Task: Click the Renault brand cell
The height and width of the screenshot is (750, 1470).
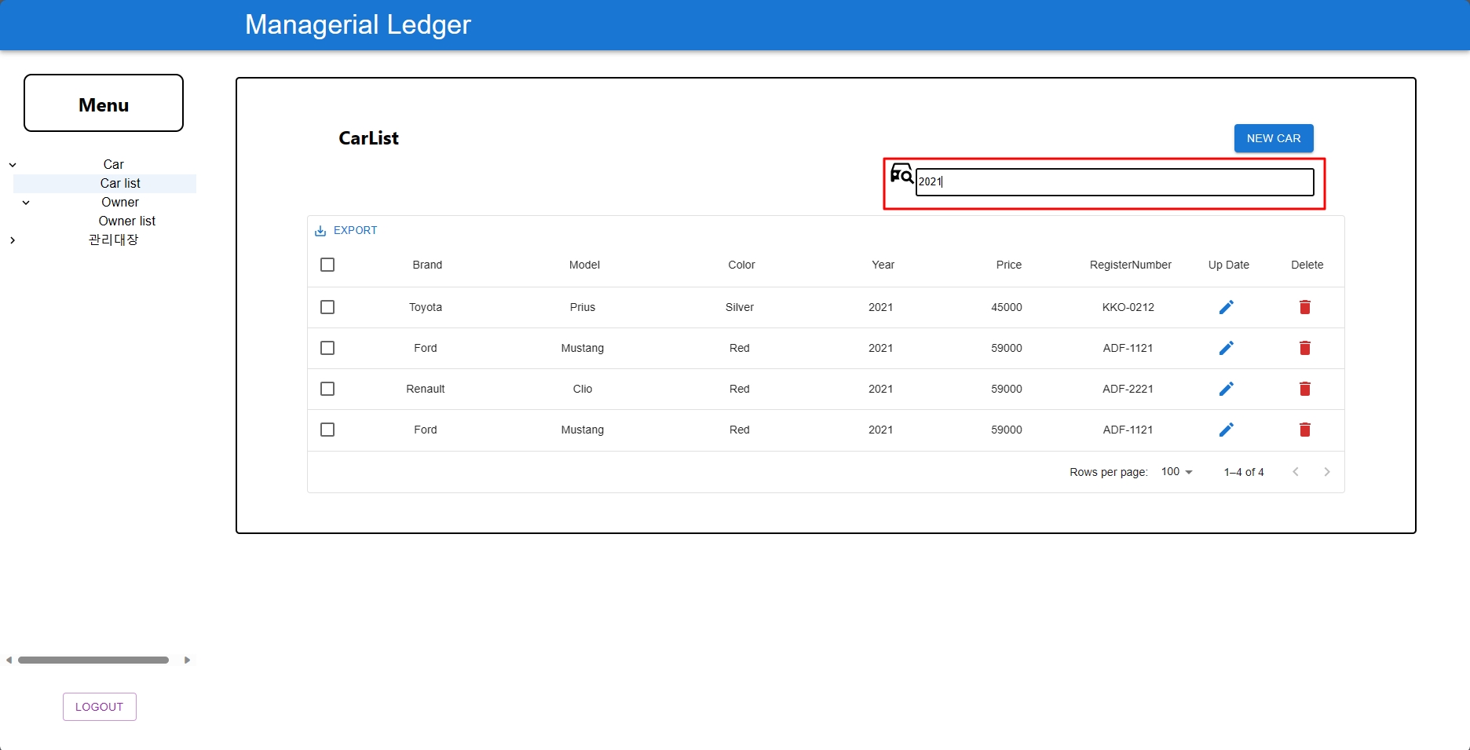Action: 426,390
